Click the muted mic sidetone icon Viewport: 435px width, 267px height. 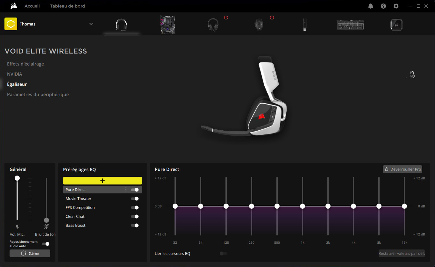click(x=46, y=227)
